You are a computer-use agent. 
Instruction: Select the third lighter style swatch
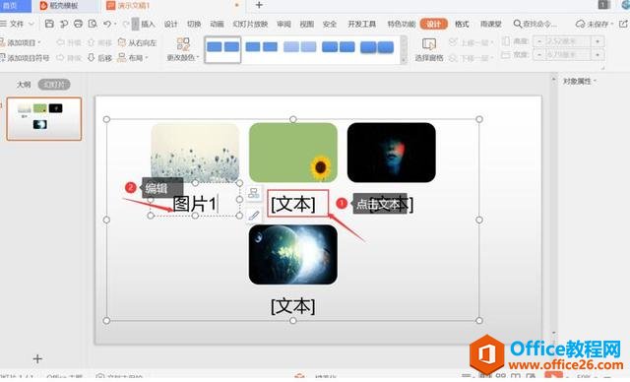click(299, 47)
